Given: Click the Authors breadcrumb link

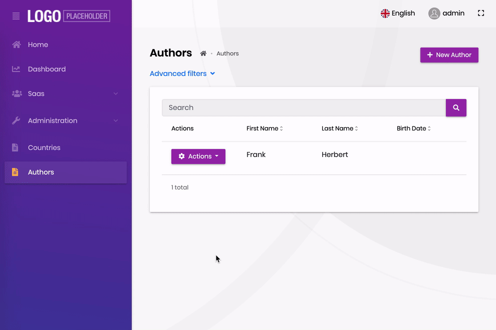Looking at the screenshot, I should 227,53.
